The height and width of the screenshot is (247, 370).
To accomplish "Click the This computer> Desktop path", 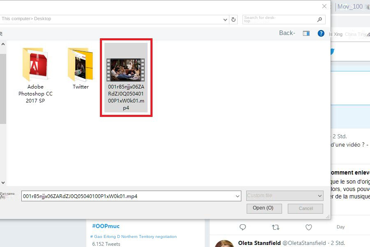I will 26,19.
